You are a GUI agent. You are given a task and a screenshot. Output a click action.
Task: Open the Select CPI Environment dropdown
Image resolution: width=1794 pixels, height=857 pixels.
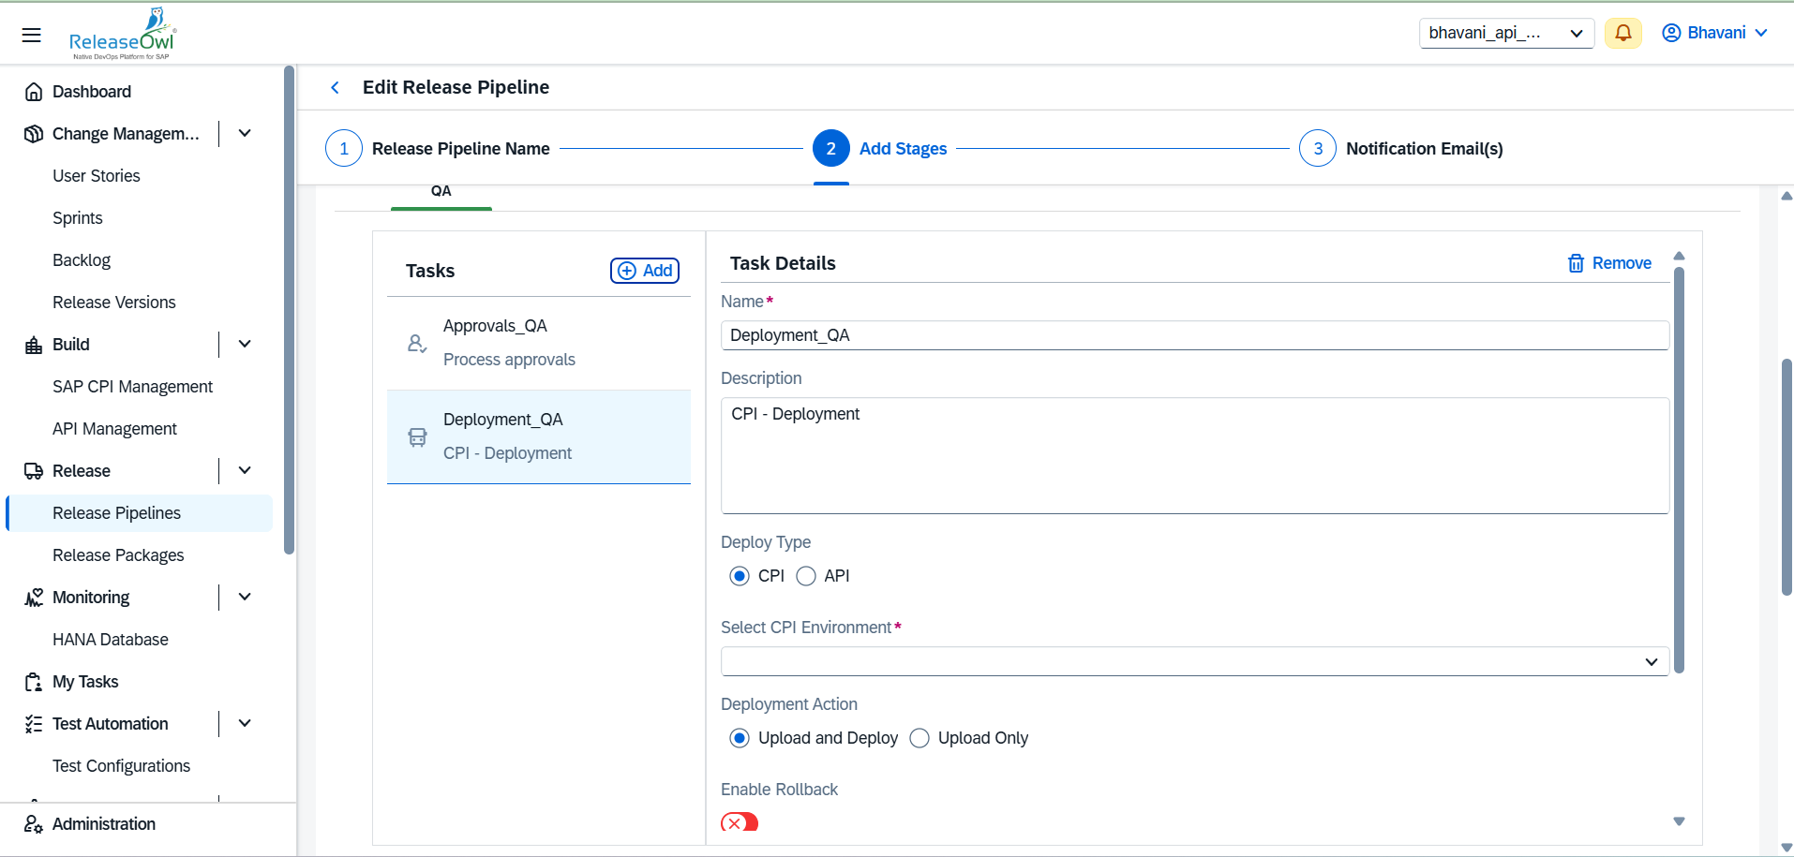pyautogui.click(x=1194, y=661)
